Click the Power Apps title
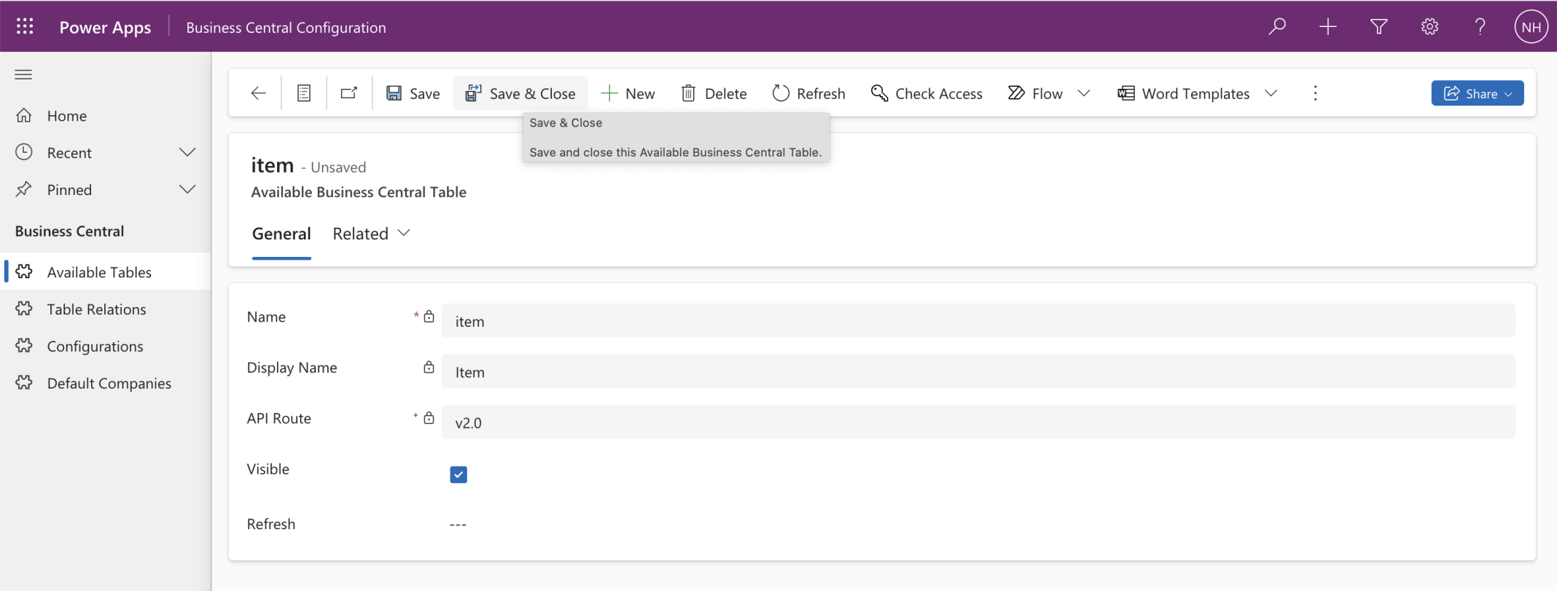Viewport: 1557px width, 591px height. pos(105,28)
